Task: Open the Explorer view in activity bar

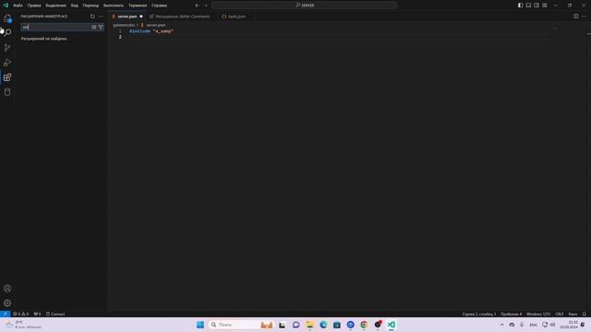Action: coord(7,18)
